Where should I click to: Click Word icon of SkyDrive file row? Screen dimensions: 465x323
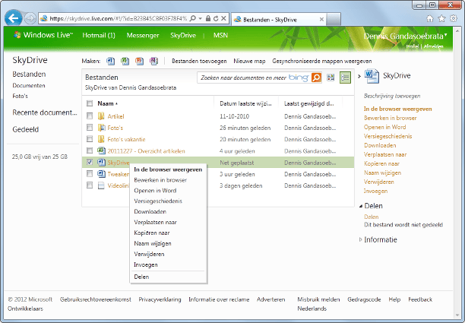click(101, 162)
